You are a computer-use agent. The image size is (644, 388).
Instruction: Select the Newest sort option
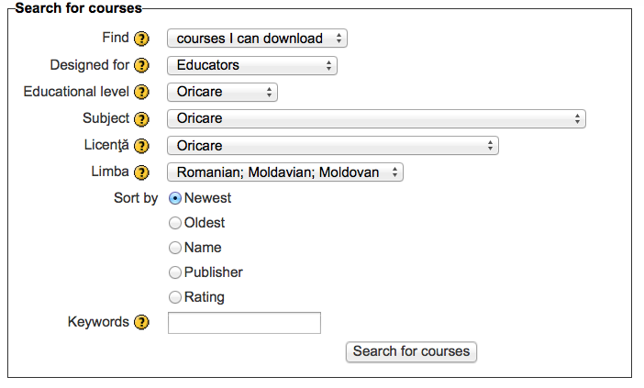click(175, 198)
